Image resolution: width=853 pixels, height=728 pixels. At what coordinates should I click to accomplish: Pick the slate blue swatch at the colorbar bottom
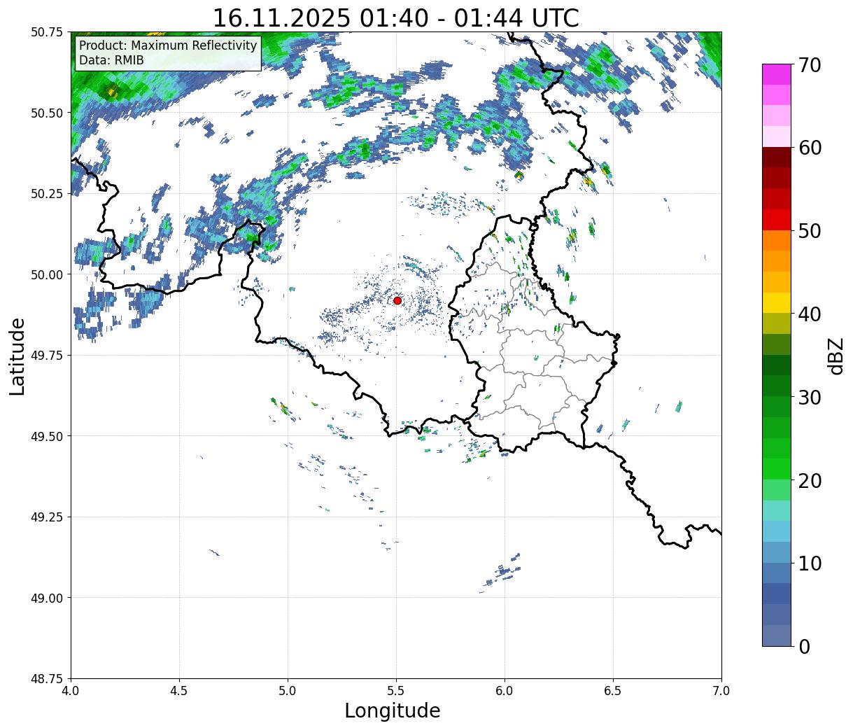pos(777,635)
